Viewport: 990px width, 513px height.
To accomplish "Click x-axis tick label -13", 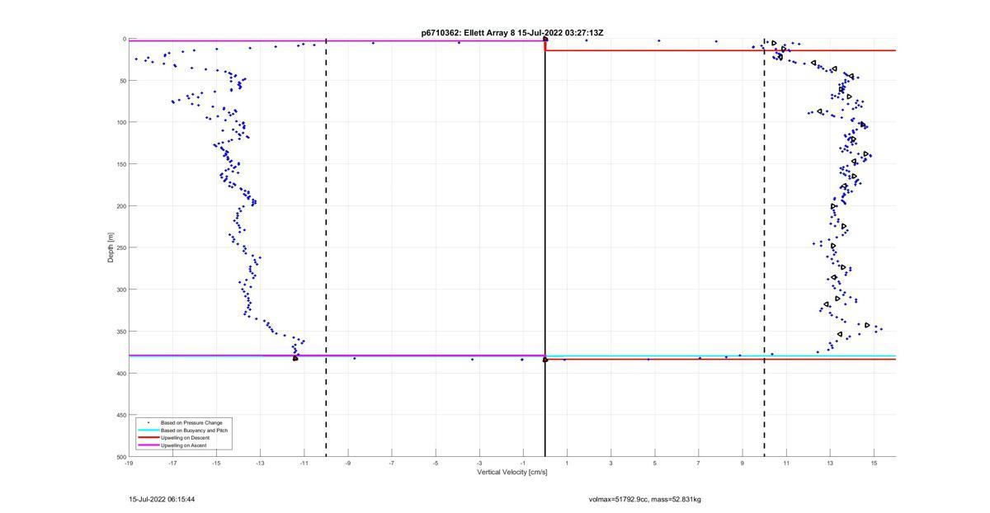I will [x=260, y=463].
